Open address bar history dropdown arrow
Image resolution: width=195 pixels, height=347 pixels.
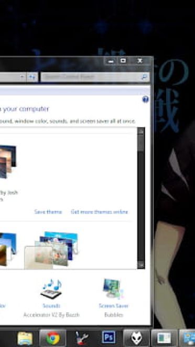(23, 77)
